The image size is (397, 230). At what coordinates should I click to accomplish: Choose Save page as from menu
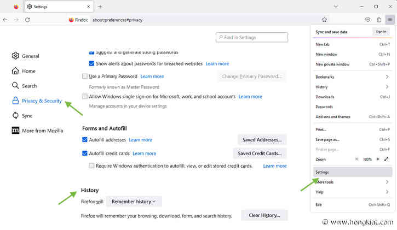[x=353, y=139]
